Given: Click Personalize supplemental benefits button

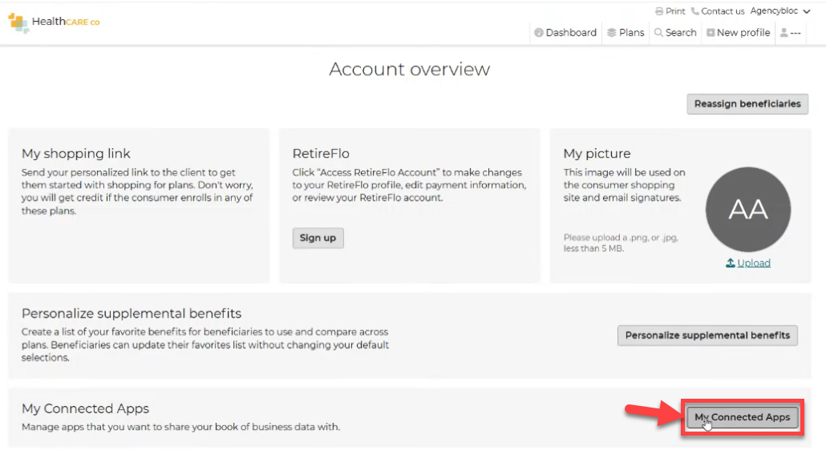Looking at the screenshot, I should (707, 335).
